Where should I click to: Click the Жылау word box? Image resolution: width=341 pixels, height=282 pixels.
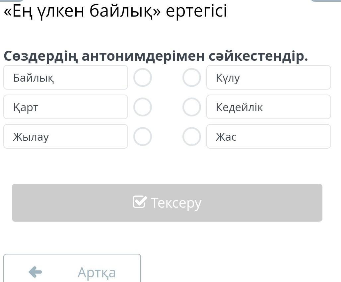click(66, 137)
